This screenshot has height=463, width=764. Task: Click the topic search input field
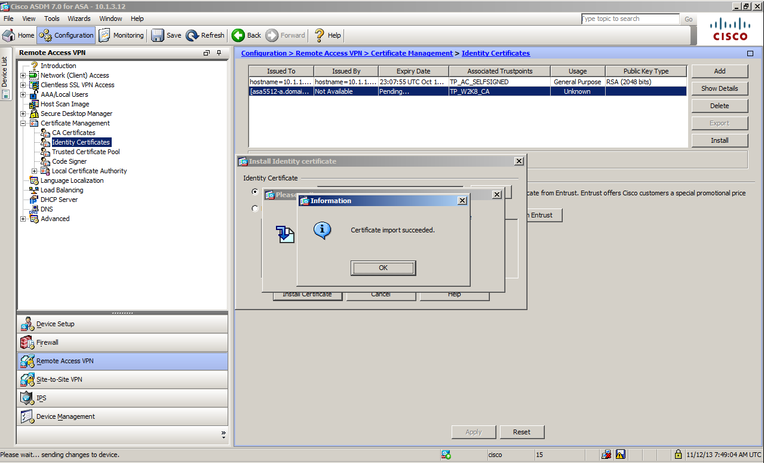coord(630,19)
